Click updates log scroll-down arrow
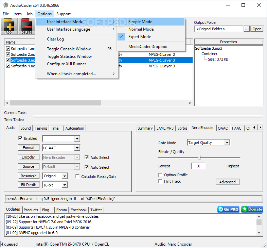This screenshot has width=267, height=248. click(259, 232)
